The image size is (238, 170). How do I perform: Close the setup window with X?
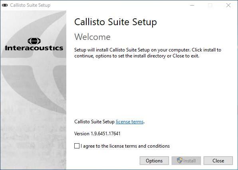228,5
